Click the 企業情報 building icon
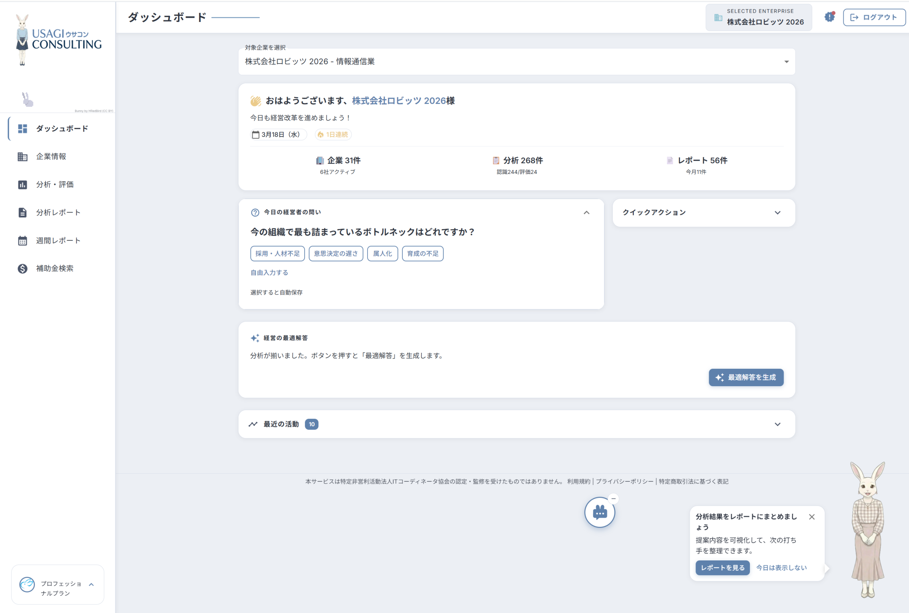This screenshot has height=613, width=909. [23, 157]
